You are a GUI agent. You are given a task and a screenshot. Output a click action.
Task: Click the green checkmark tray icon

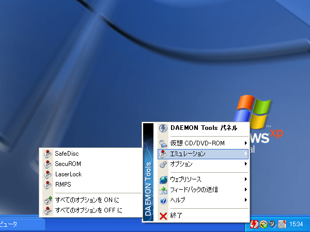(263, 224)
